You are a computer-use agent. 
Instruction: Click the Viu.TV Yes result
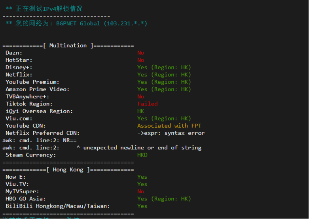pyautogui.click(x=142, y=184)
